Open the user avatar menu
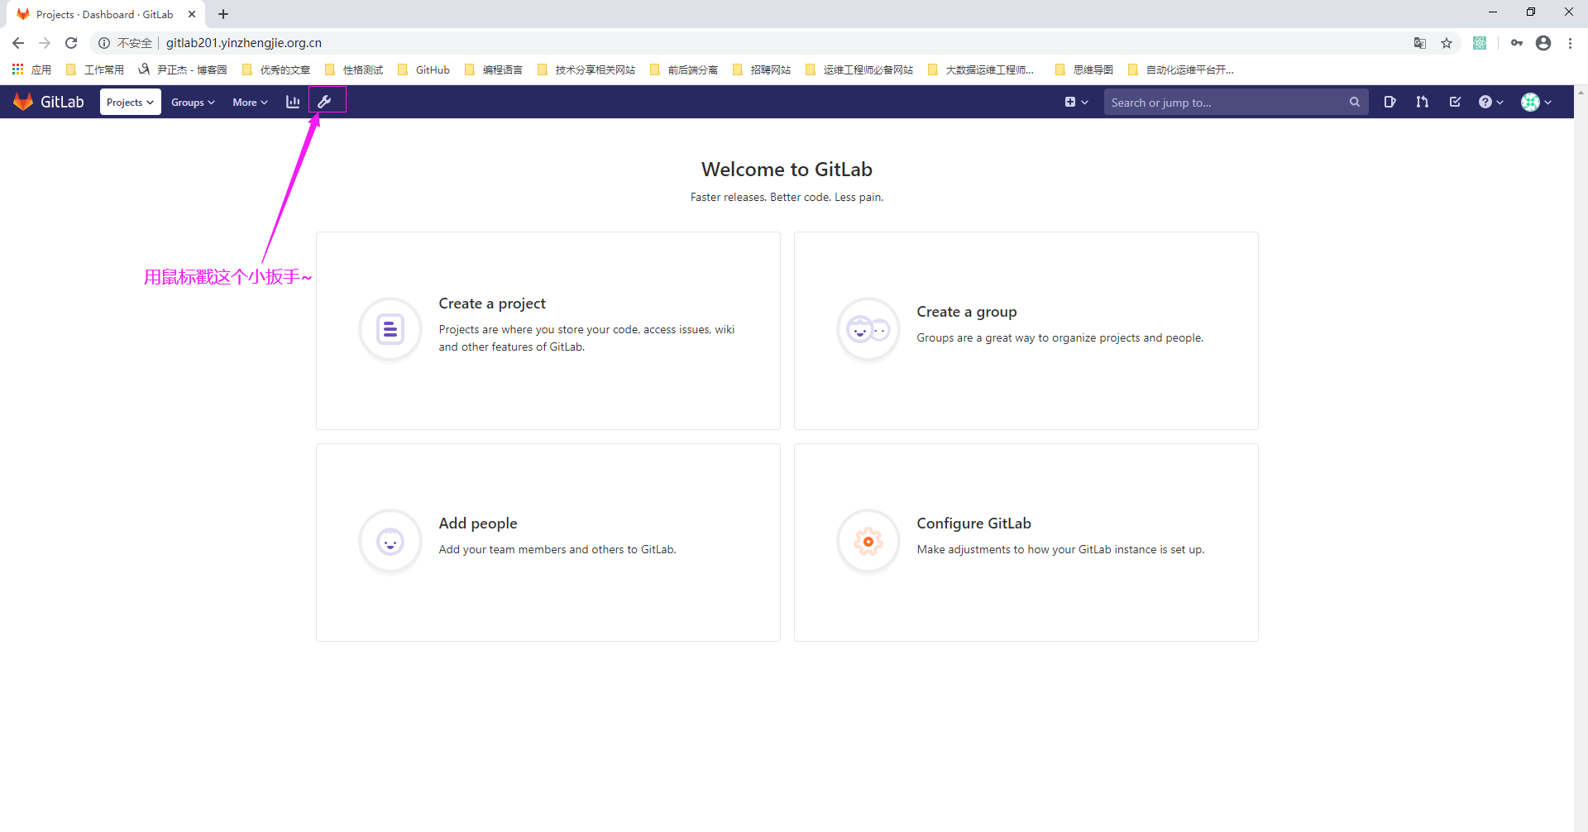The height and width of the screenshot is (832, 1588). coord(1536,102)
